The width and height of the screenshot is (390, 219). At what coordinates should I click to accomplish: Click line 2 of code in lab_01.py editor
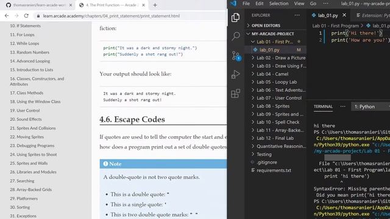[360, 40]
